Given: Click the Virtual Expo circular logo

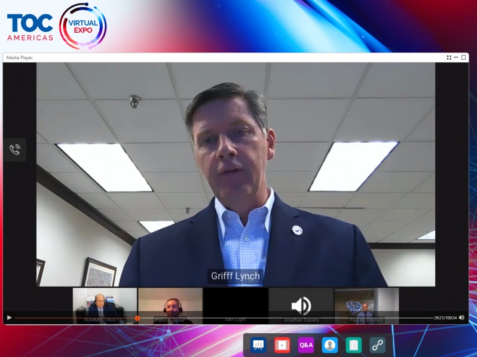Looking at the screenshot, I should coord(82,26).
